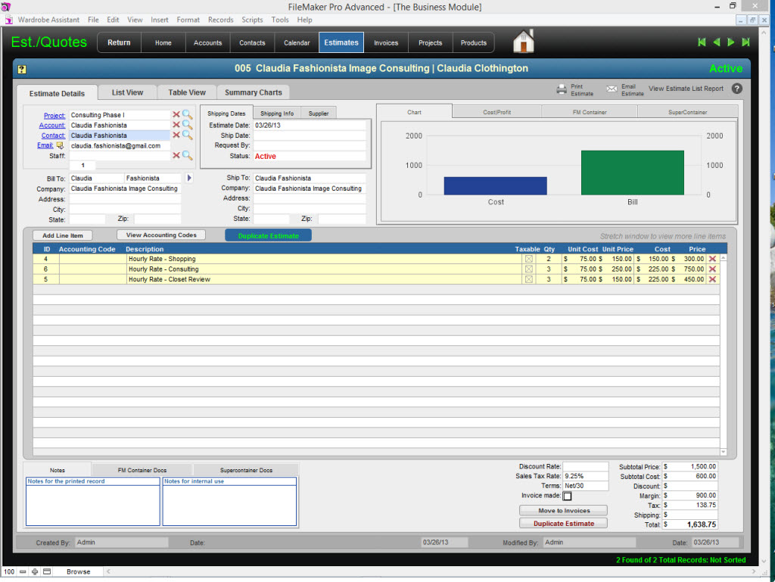This screenshot has height=582, width=775.
Task: Click the Move to Invoices button
Action: coord(563,510)
